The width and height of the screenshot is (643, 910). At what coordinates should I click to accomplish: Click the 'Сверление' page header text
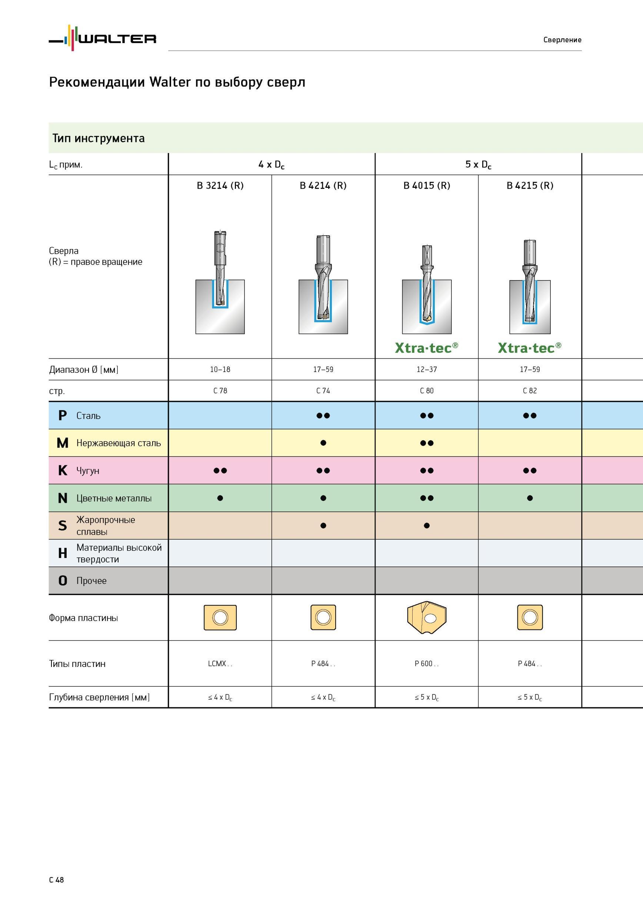click(x=562, y=40)
